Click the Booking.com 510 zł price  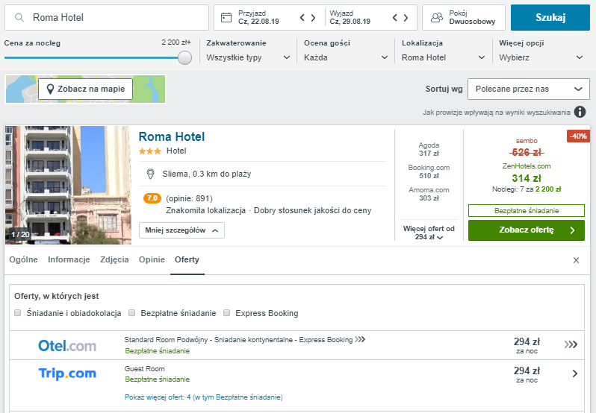click(429, 171)
